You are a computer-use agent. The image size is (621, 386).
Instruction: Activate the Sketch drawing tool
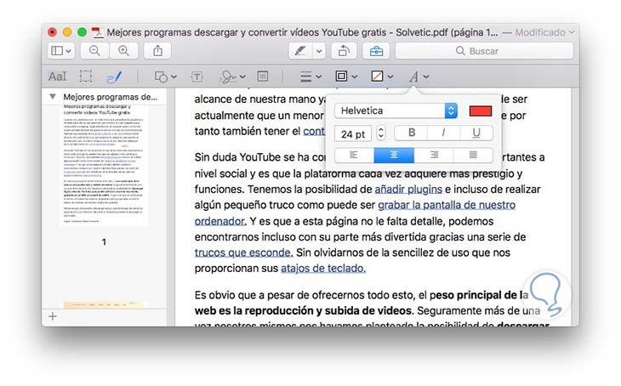pyautogui.click(x=114, y=77)
